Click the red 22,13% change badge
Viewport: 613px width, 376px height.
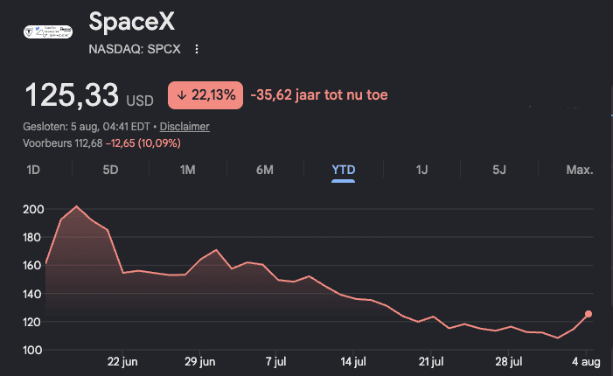205,95
